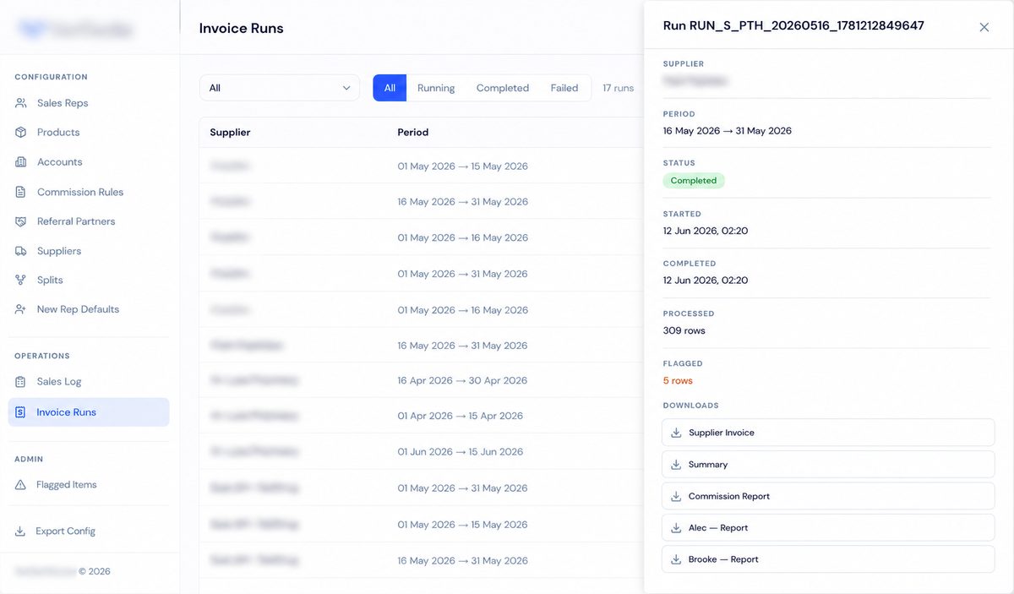Click the Completed status badge
Image resolution: width=1014 pixels, height=594 pixels.
(694, 181)
